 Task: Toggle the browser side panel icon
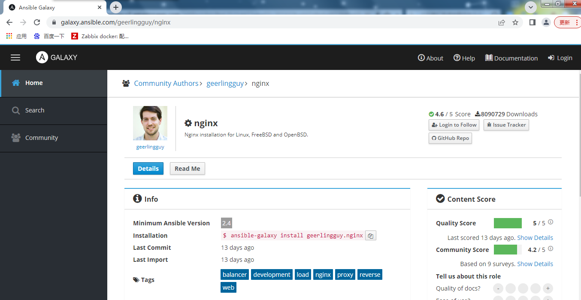pyautogui.click(x=532, y=22)
